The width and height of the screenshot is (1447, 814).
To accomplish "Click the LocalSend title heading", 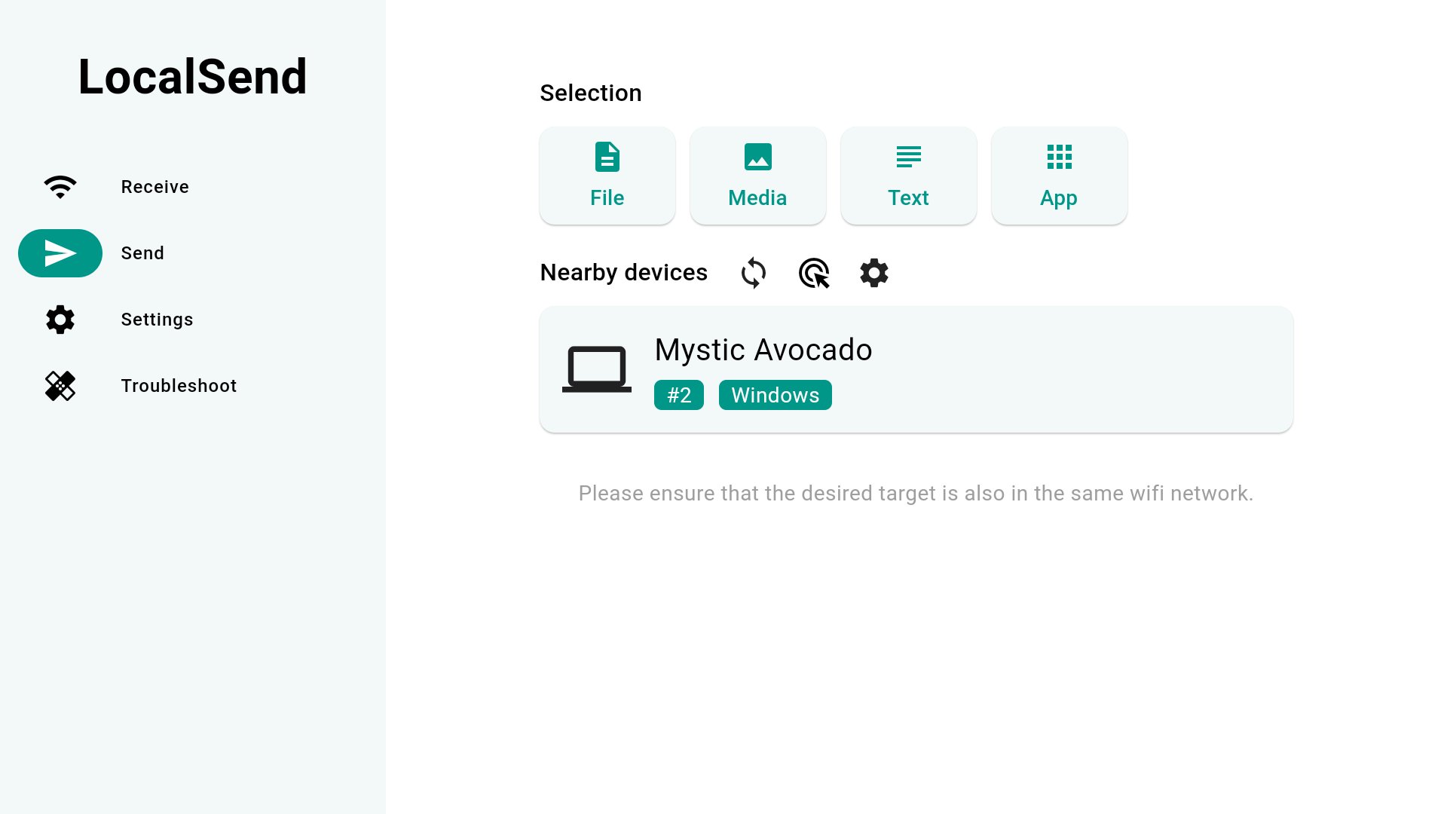I will (192, 75).
